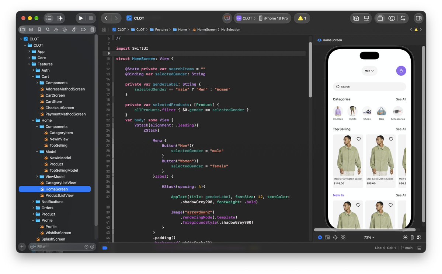Go forward in editor history
The width and height of the screenshot is (442, 274).
pos(116,18)
